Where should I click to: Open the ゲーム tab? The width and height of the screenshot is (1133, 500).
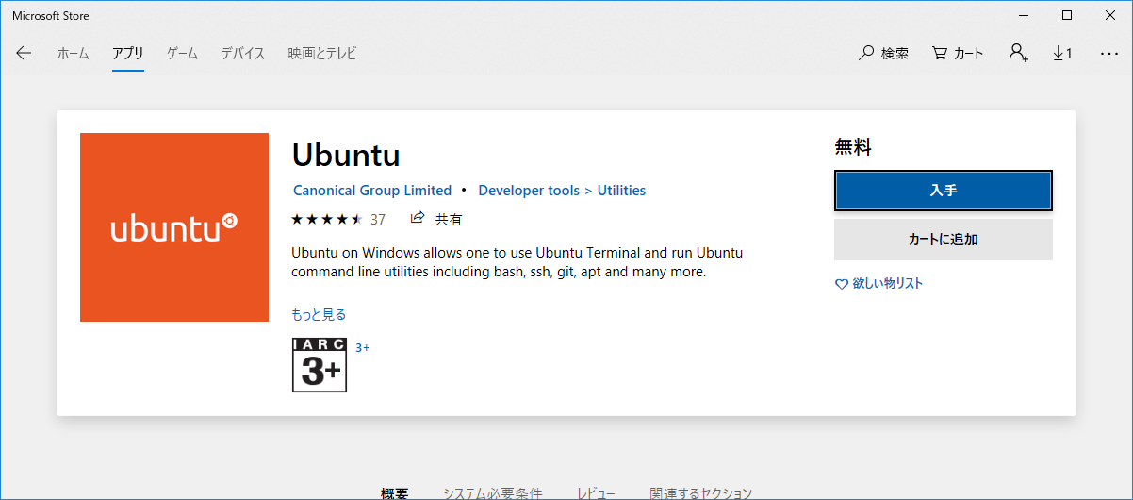(x=182, y=53)
